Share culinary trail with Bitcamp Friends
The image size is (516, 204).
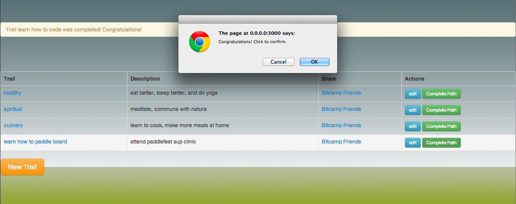tap(341, 125)
